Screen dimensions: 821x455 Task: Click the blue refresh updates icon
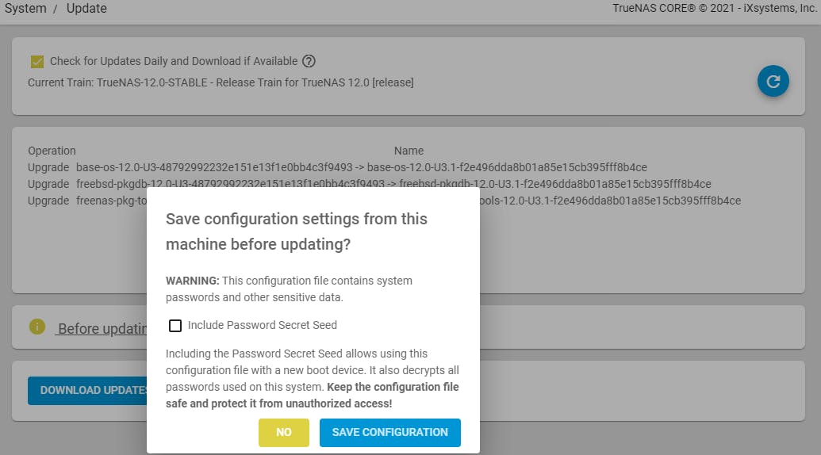[773, 81]
